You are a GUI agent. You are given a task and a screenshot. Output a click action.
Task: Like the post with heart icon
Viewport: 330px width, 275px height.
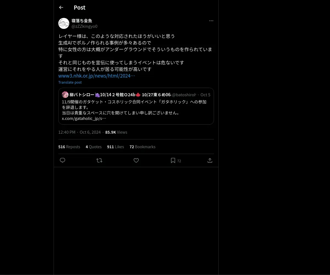(136, 160)
